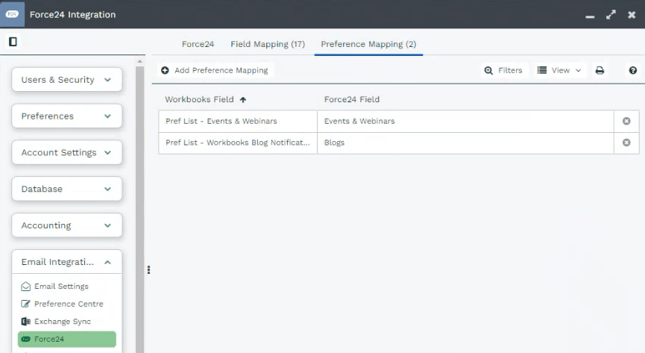Click the Events & Webinars Force24 field cell
Image resolution: width=645 pixels, height=353 pixels.
coord(465,121)
